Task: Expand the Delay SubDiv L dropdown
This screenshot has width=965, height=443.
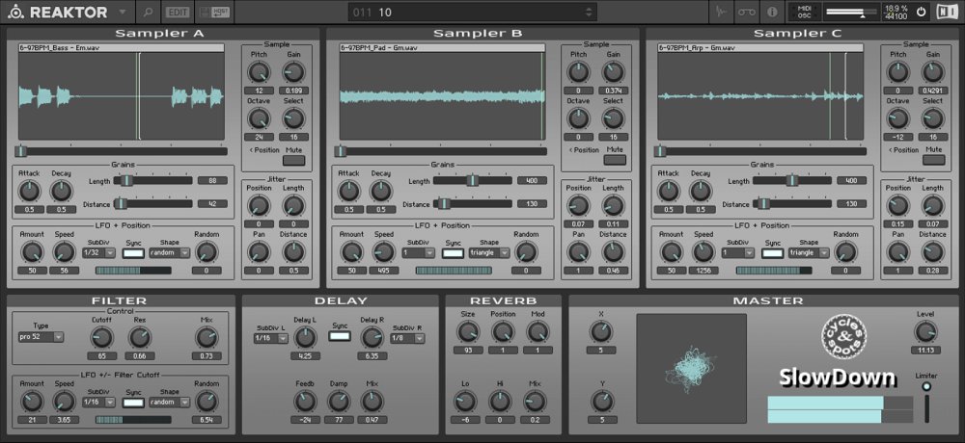Action: (265, 338)
